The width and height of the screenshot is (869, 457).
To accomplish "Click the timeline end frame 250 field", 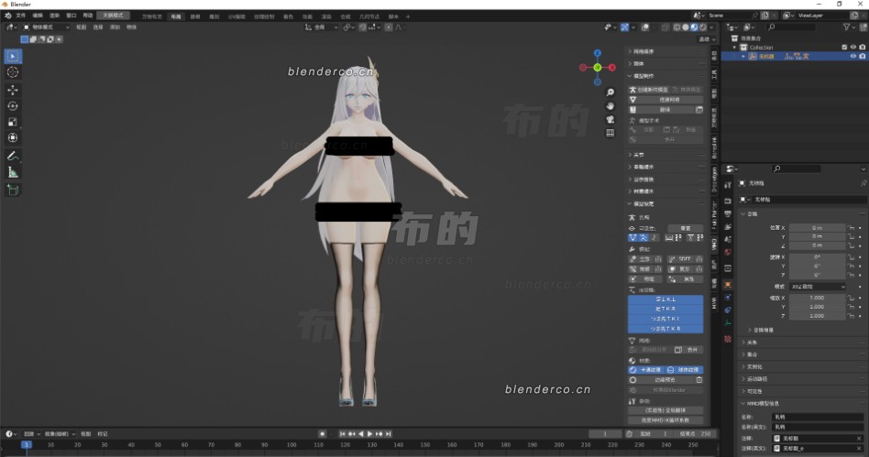I will (697, 434).
